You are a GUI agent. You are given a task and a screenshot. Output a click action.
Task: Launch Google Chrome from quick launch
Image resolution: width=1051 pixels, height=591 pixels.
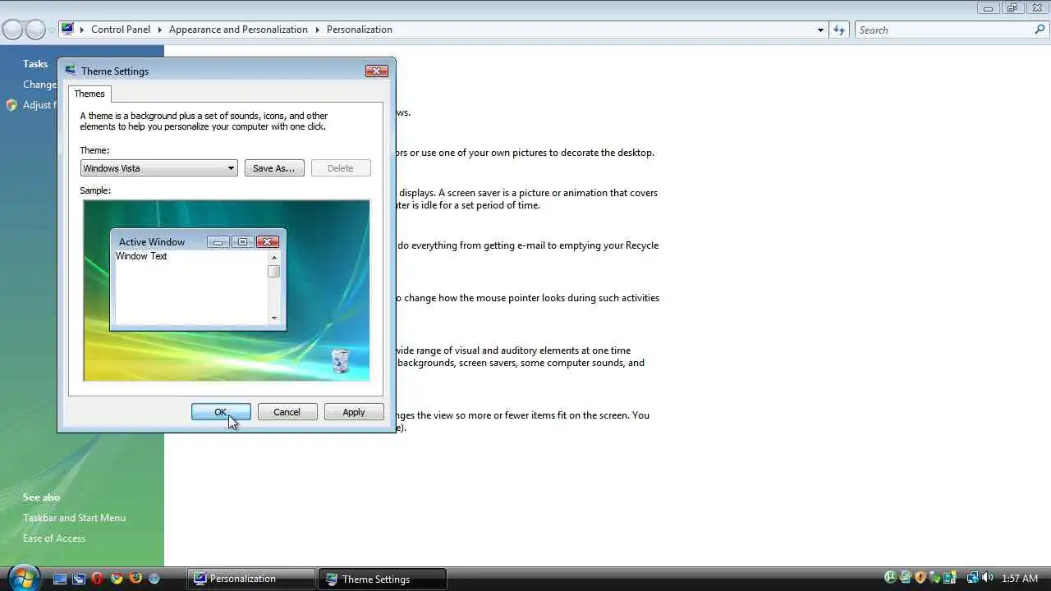[x=117, y=579]
